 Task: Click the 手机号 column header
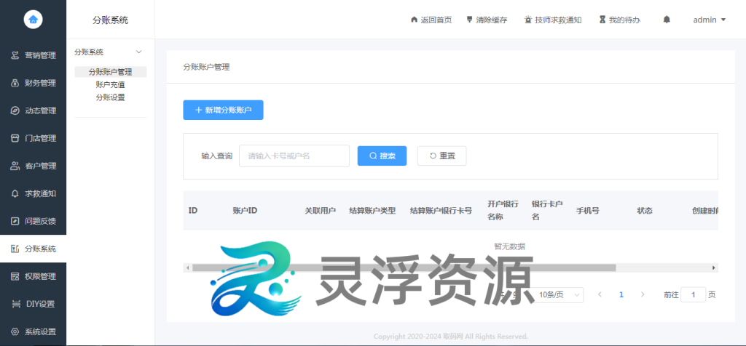588,210
